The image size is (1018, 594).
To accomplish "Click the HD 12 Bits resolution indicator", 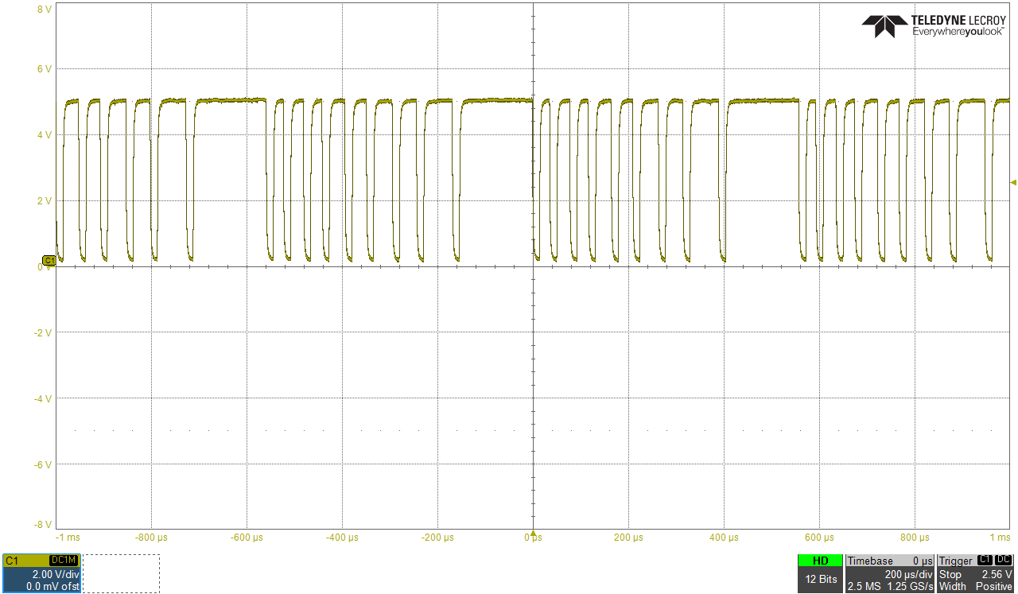I will [820, 573].
